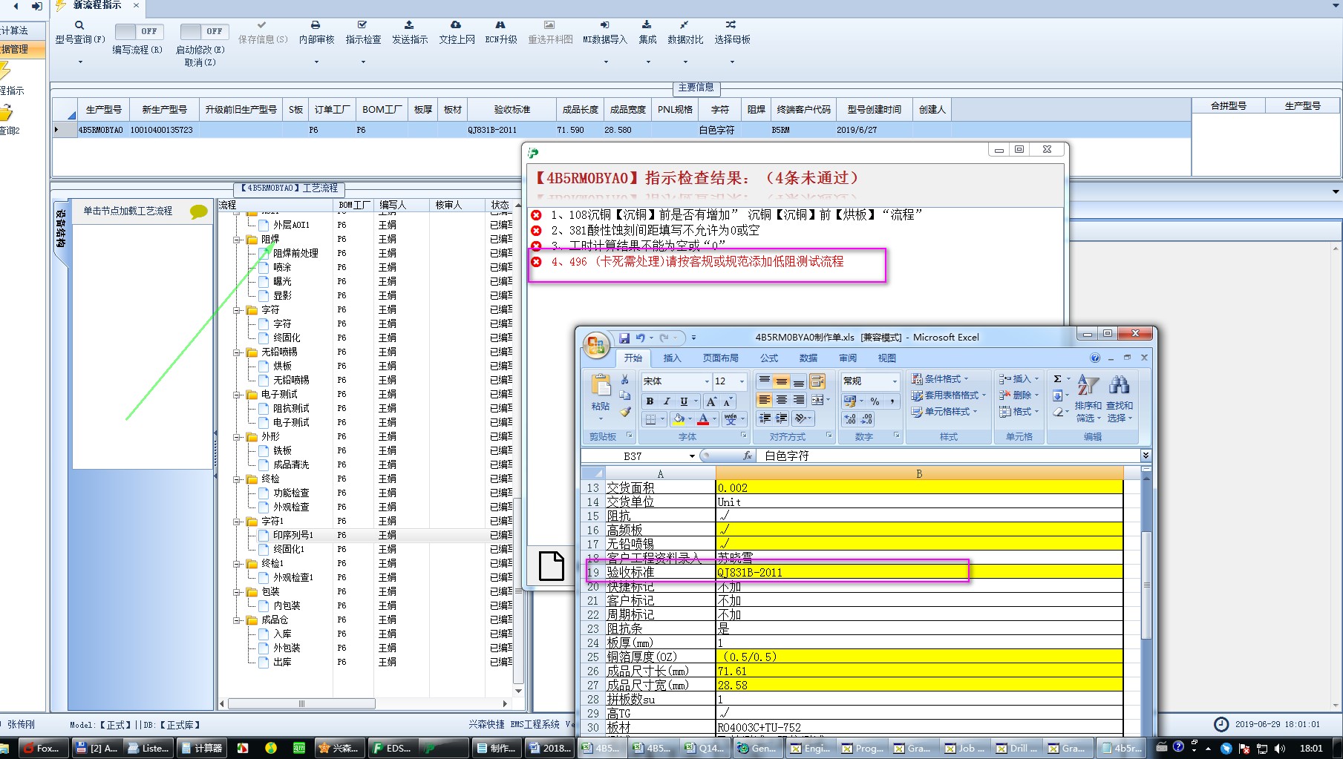Save the Excel workbook via quick access
This screenshot has width=1343, height=759.
pos(624,338)
